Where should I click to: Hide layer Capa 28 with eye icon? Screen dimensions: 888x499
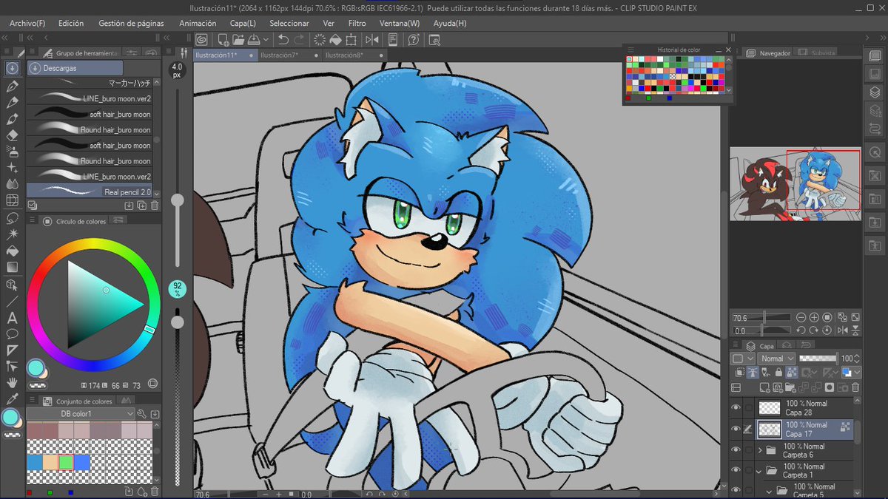(736, 407)
